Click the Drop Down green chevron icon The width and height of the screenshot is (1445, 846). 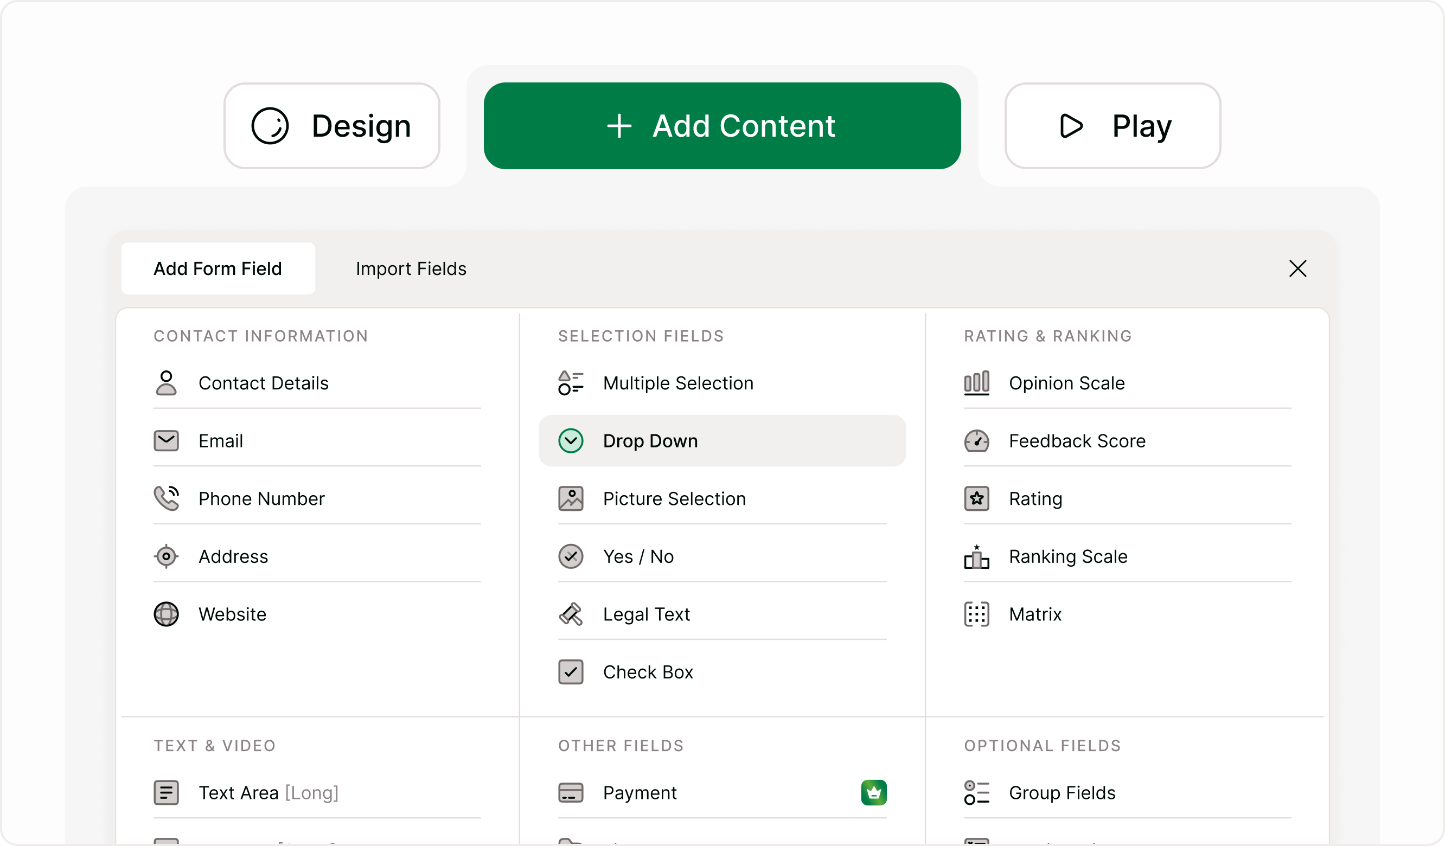coord(571,441)
